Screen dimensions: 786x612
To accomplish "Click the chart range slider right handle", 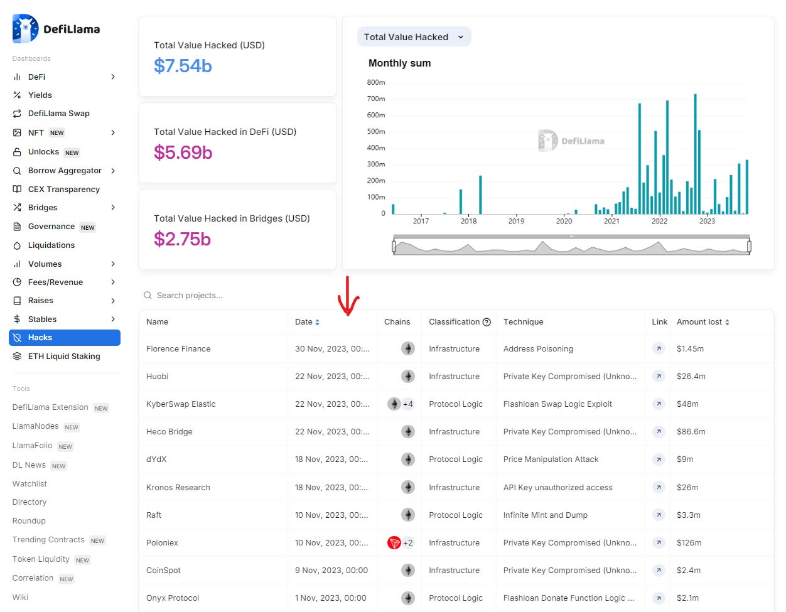I will pyautogui.click(x=750, y=247).
